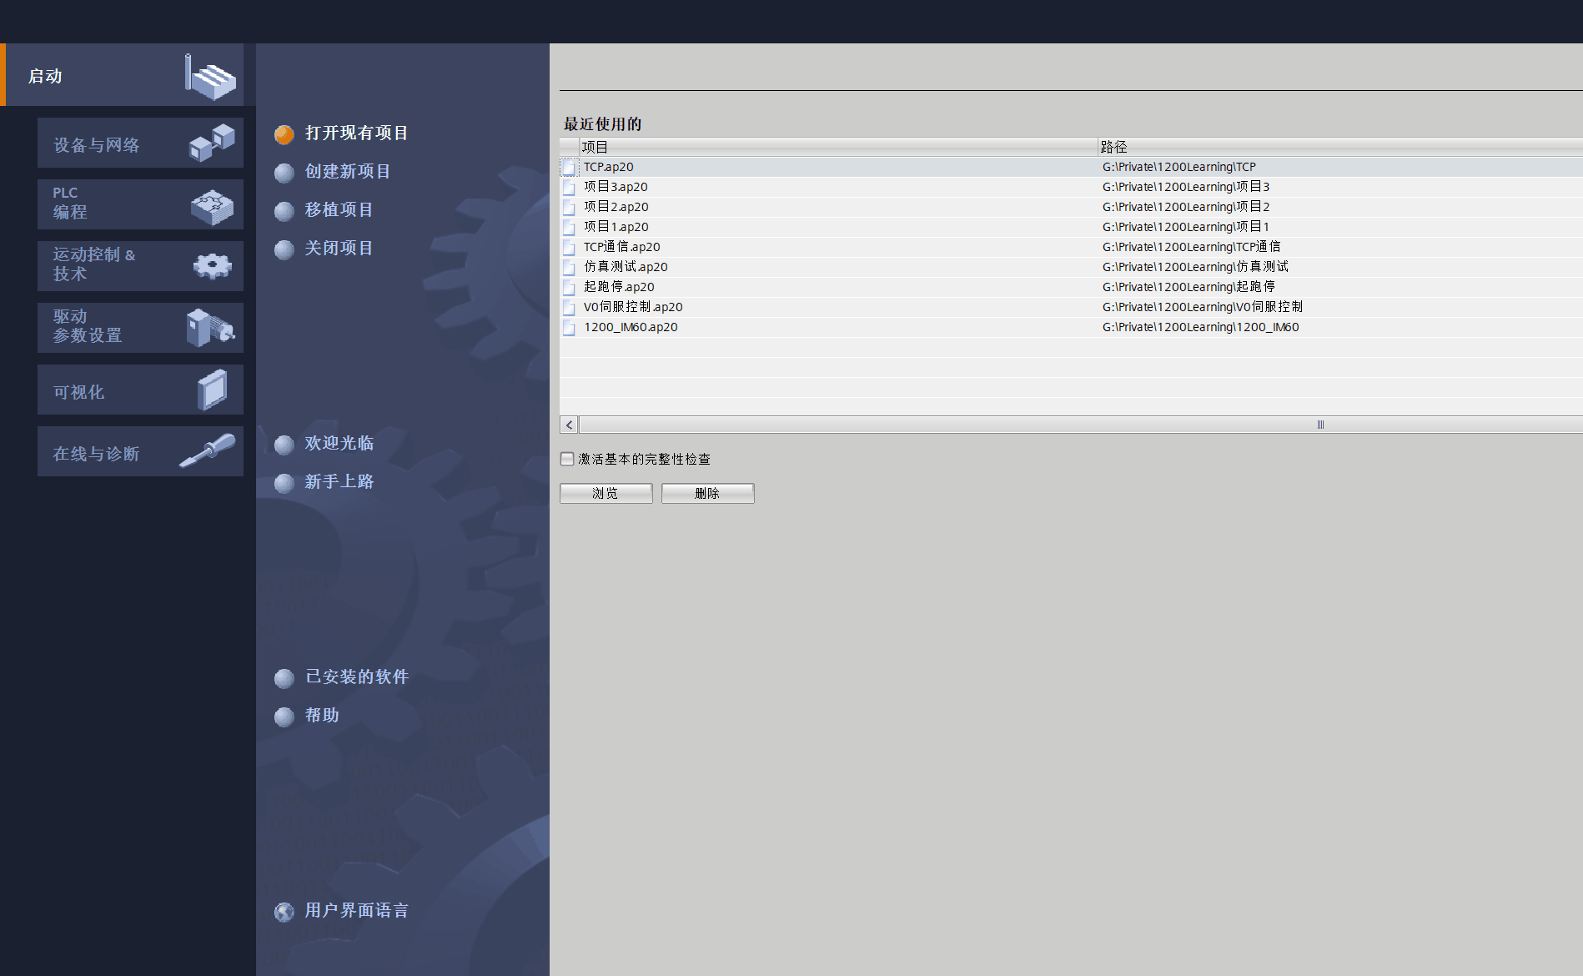Click the 删除 delete button
This screenshot has width=1583, height=976.
[708, 493]
